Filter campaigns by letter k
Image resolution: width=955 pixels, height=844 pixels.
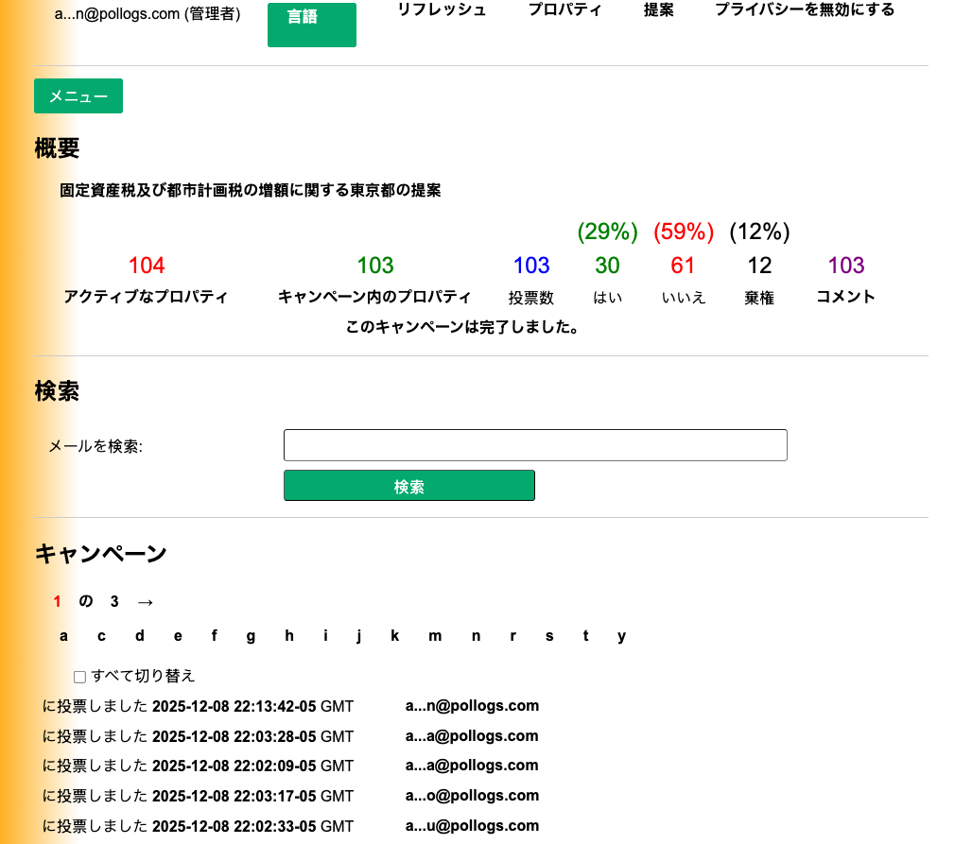point(395,636)
